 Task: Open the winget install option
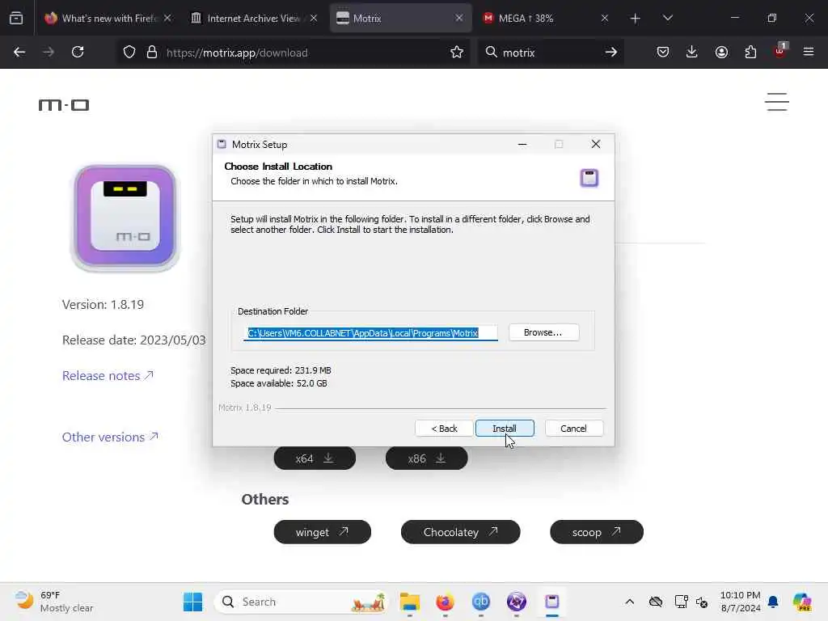tap(322, 532)
